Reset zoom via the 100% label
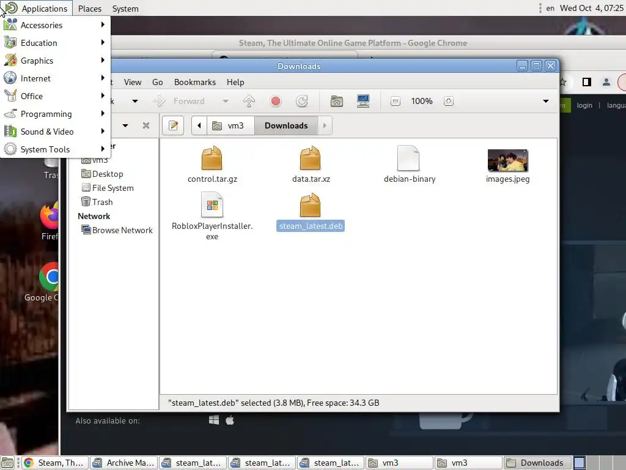Viewport: 626px width, 470px height. click(x=422, y=101)
